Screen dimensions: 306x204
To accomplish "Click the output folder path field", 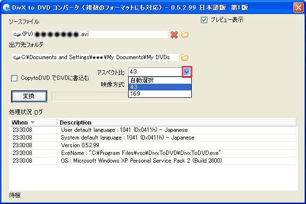I will coord(95,57).
